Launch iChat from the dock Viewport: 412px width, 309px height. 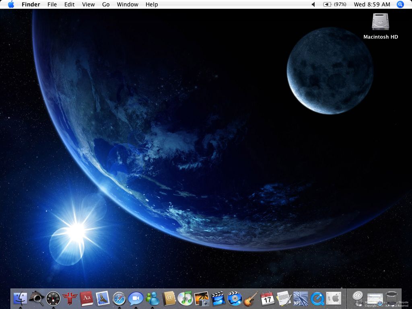pos(136,298)
